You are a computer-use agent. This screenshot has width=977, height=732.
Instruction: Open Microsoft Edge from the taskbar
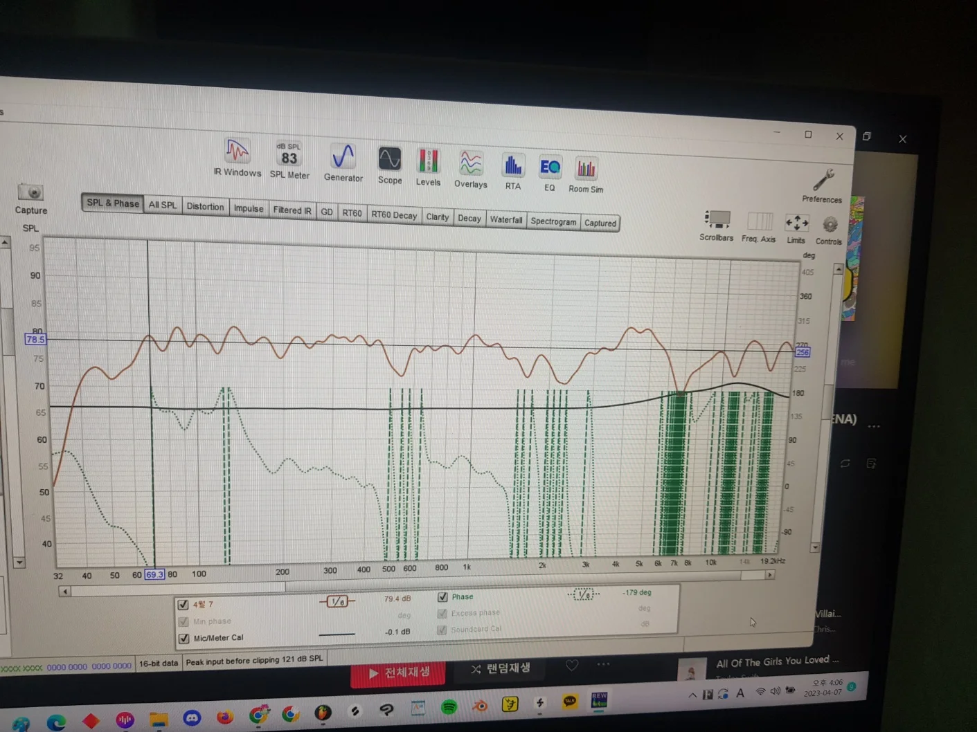point(56,723)
